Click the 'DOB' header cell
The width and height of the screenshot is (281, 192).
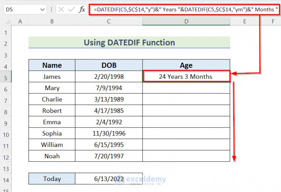pos(109,65)
